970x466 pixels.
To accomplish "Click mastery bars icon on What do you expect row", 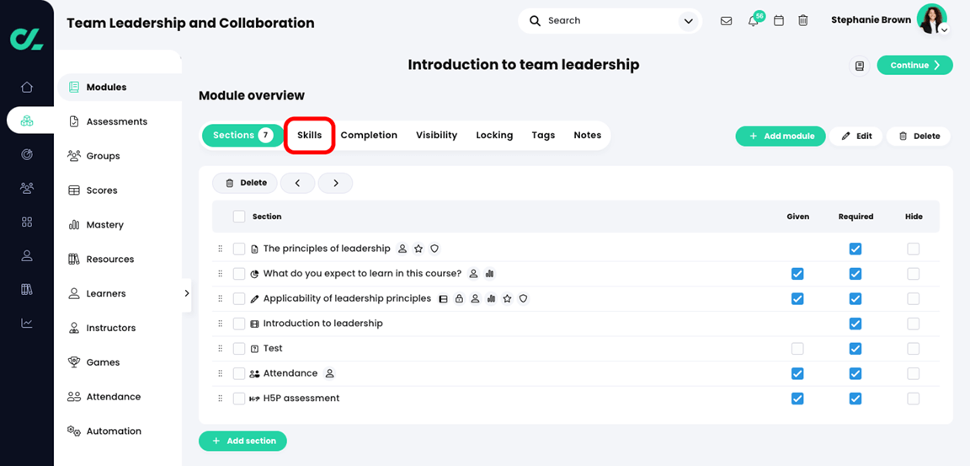I will 490,274.
